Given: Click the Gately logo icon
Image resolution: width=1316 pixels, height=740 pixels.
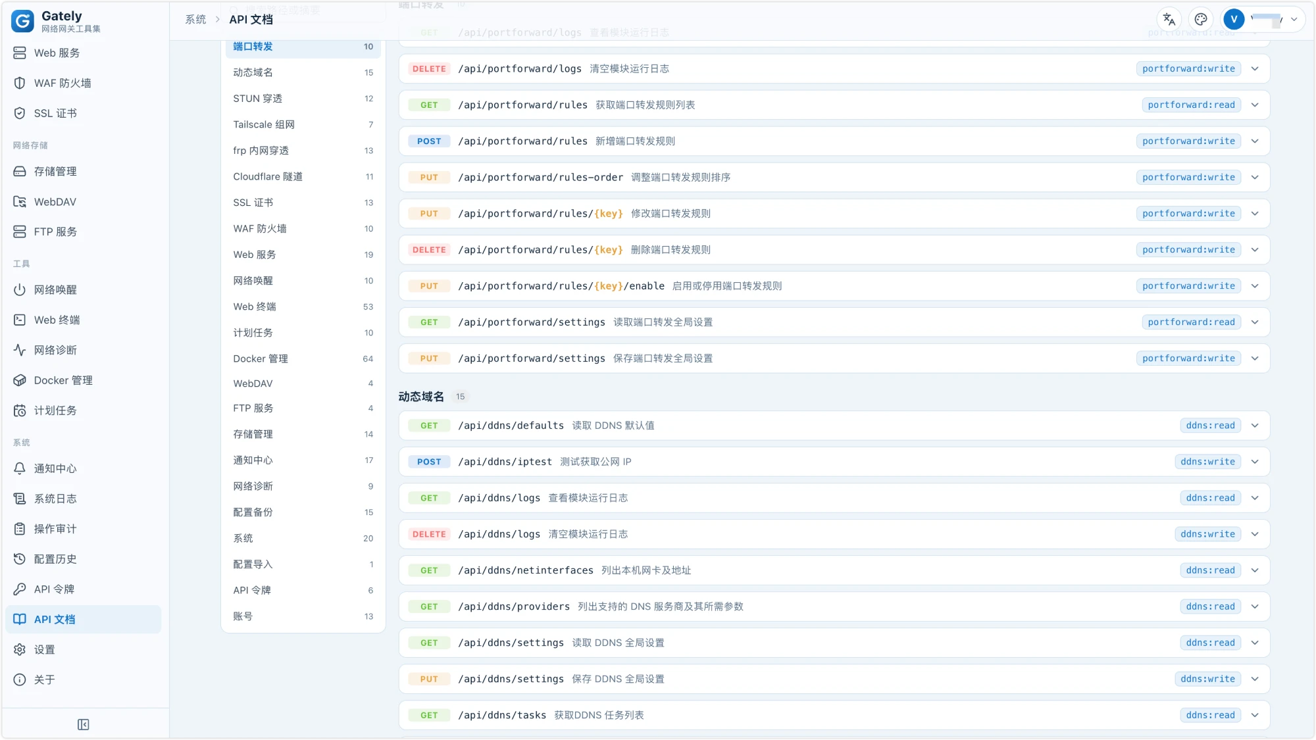Looking at the screenshot, I should pos(22,21).
